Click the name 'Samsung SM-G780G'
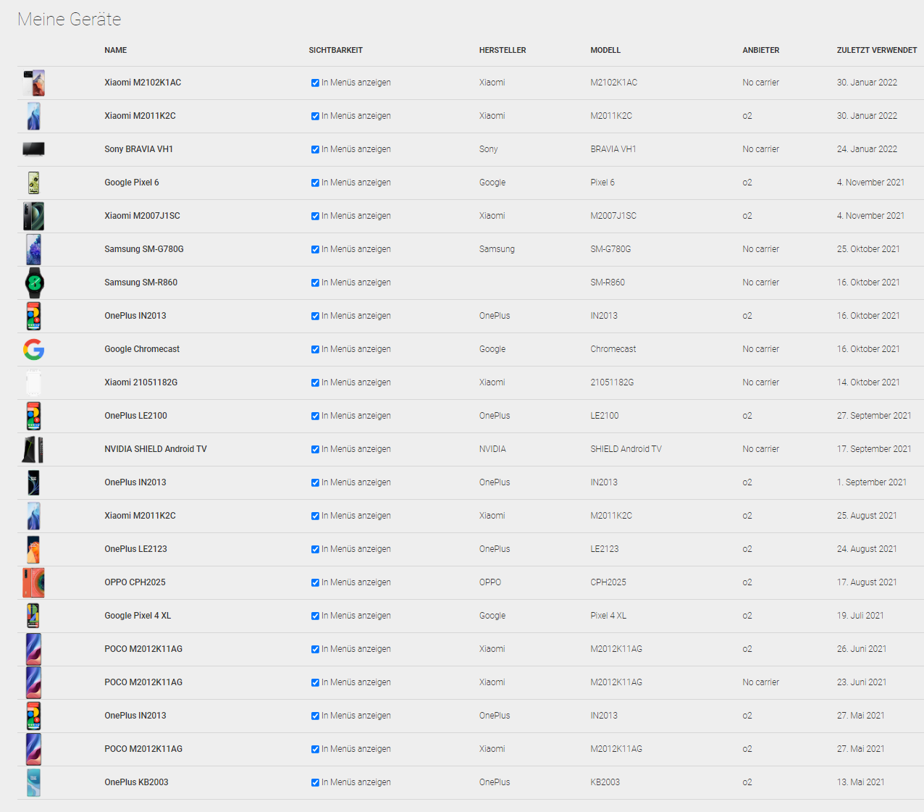924x812 pixels. (x=144, y=249)
